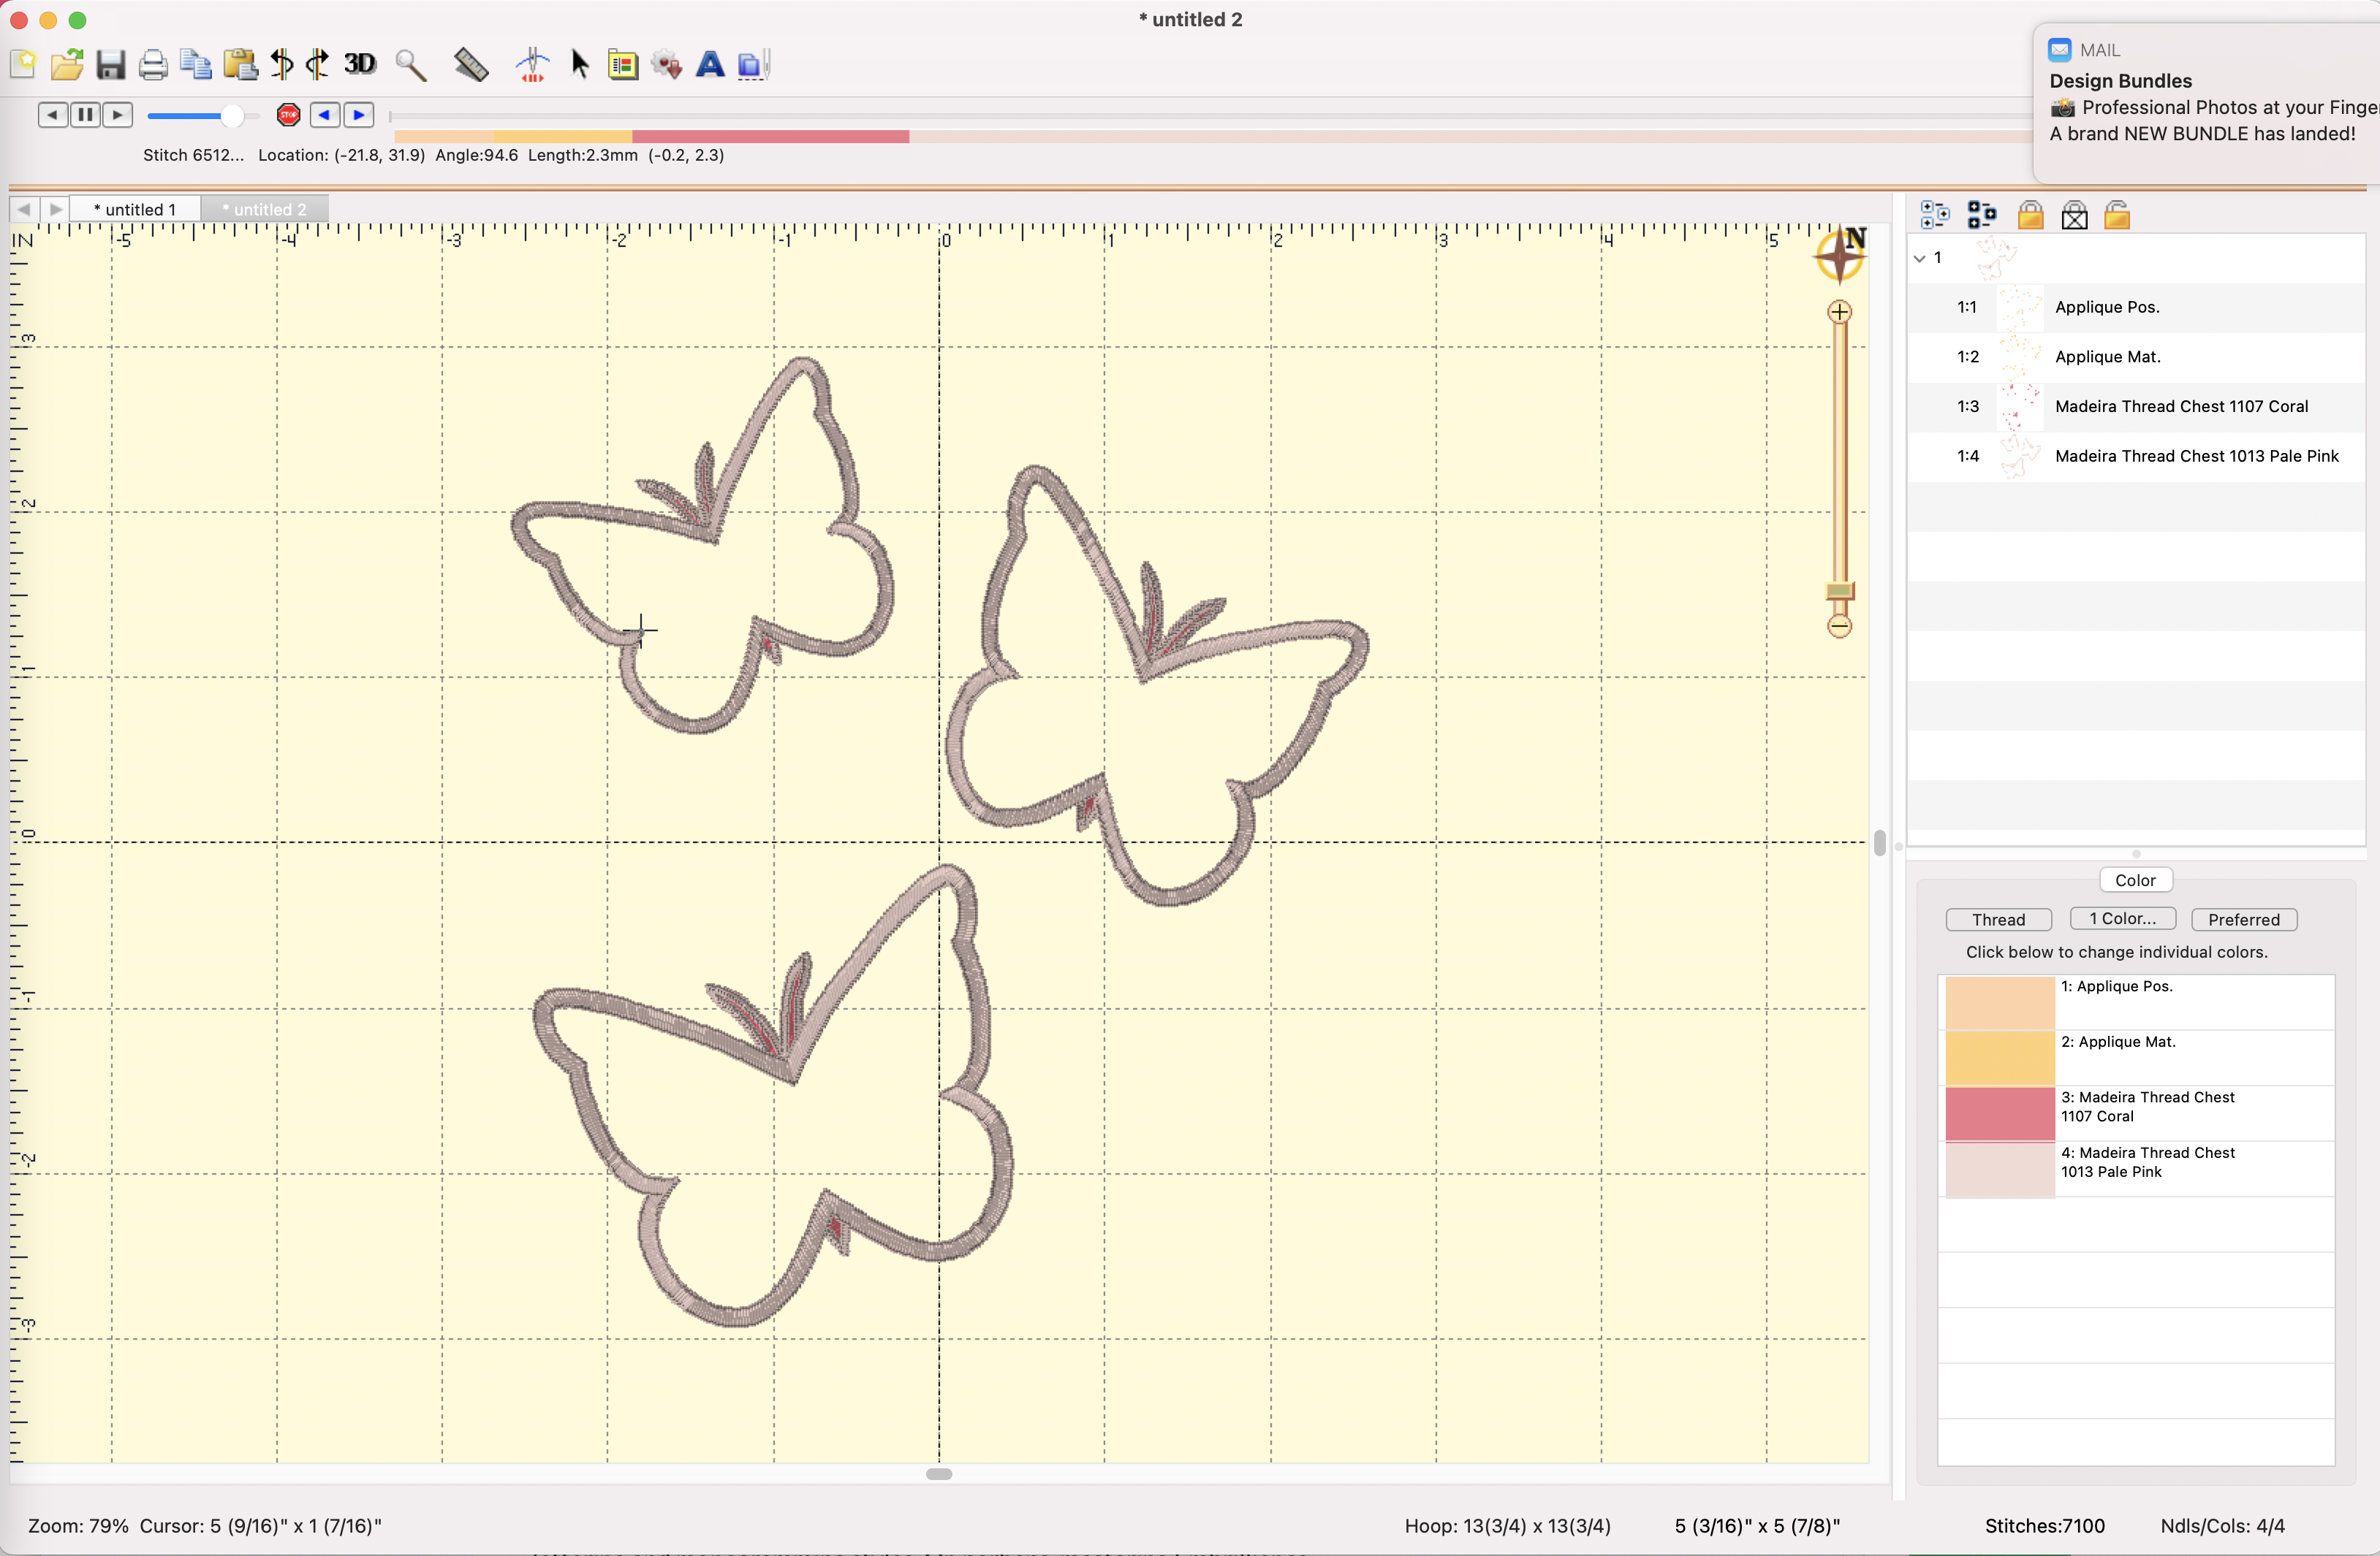Click the compass navigation icon
Screen dimensions: 2380x1556
click(x=1840, y=256)
